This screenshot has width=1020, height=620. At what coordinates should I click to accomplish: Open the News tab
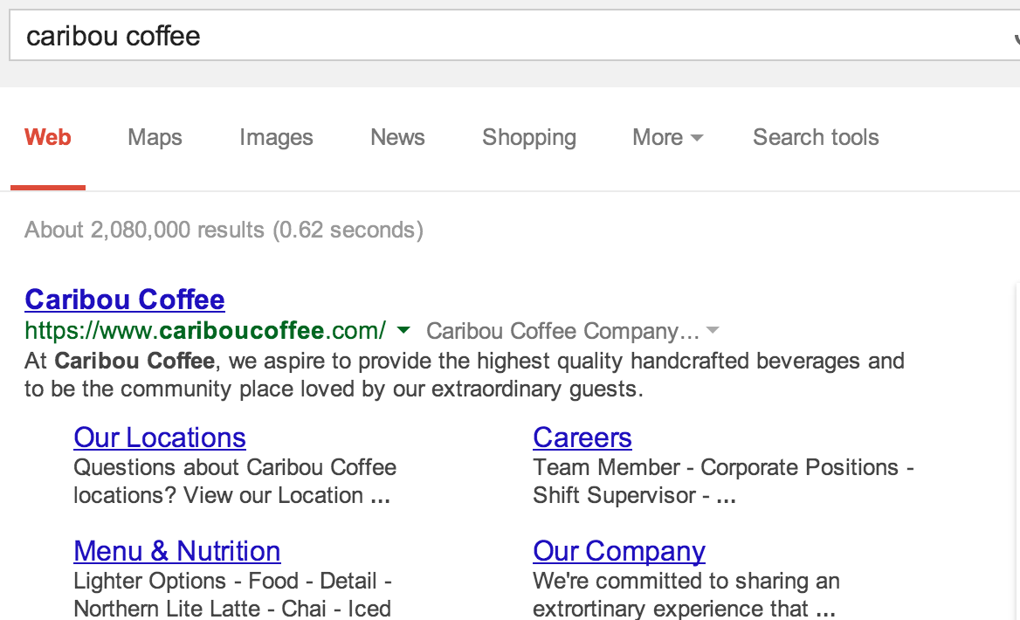pos(397,137)
